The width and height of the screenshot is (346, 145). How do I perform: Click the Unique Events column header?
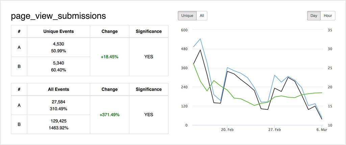(58, 31)
